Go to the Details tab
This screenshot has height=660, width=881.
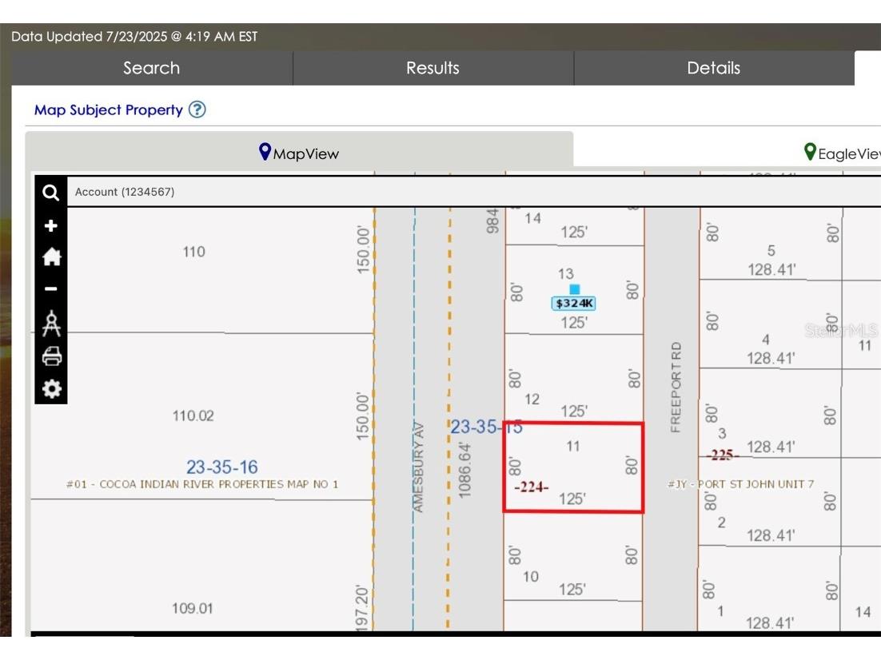tap(713, 69)
